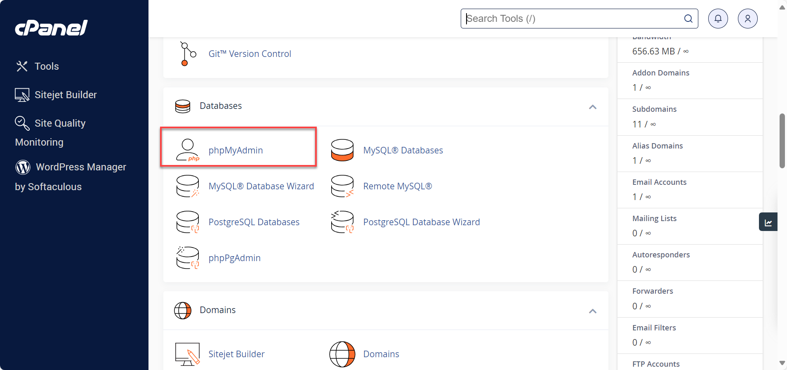Open the PostgreSQL Database Wizard link
Image resolution: width=787 pixels, height=370 pixels.
click(422, 222)
